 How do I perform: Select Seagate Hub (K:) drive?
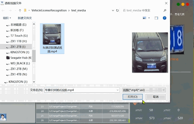click(x=21, y=58)
